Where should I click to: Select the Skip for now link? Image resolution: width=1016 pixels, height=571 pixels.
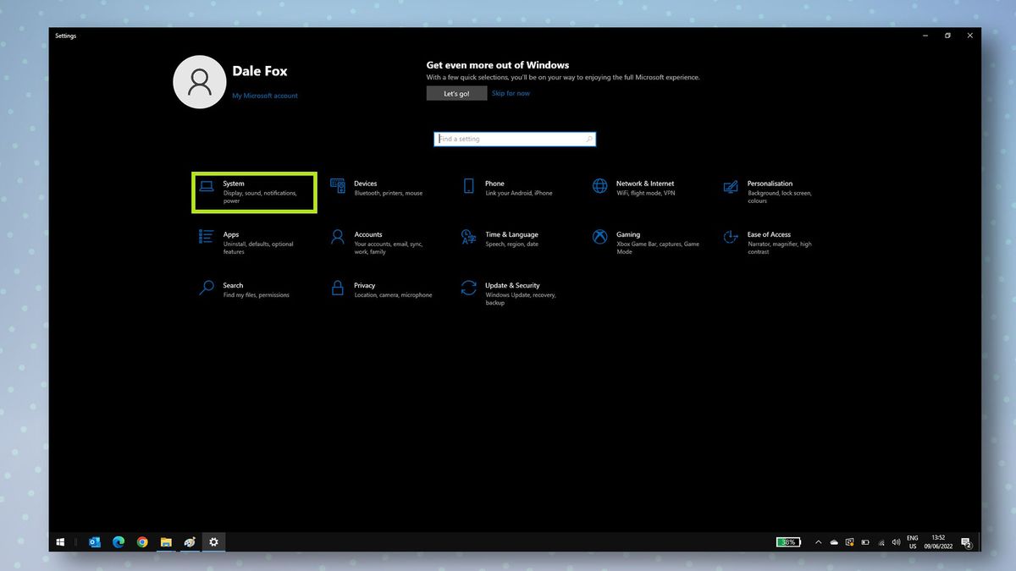click(511, 93)
